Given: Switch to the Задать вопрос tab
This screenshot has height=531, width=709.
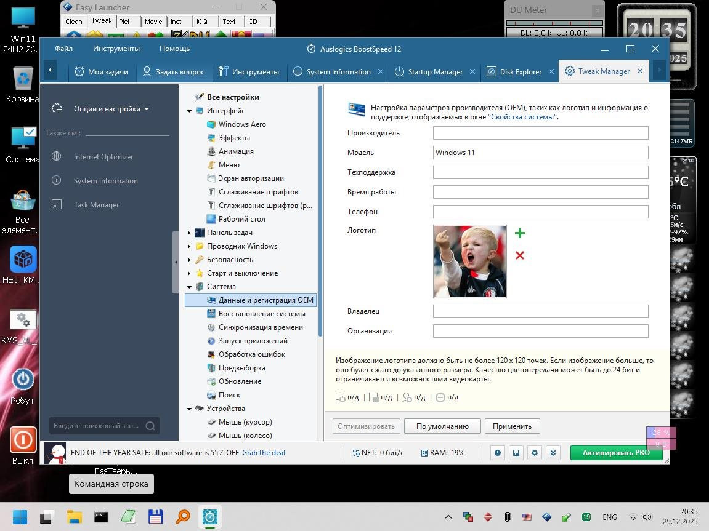Looking at the screenshot, I should tap(174, 71).
